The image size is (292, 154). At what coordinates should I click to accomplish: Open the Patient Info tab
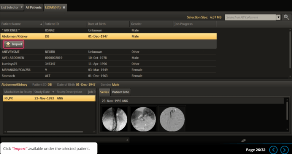(x=121, y=92)
